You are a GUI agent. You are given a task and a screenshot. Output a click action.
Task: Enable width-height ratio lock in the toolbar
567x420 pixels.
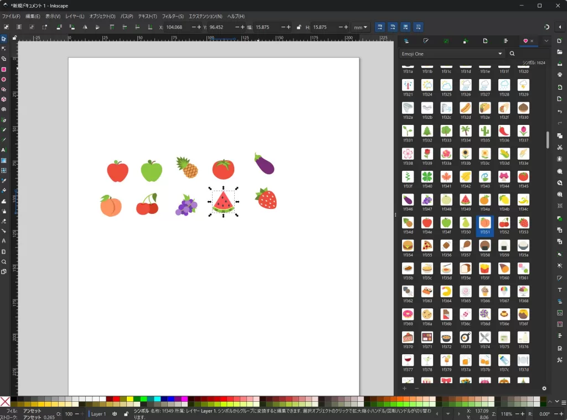coord(299,27)
